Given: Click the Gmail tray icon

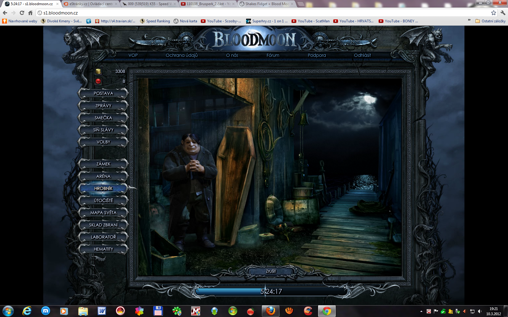Looking at the screenshot, I should (429, 311).
